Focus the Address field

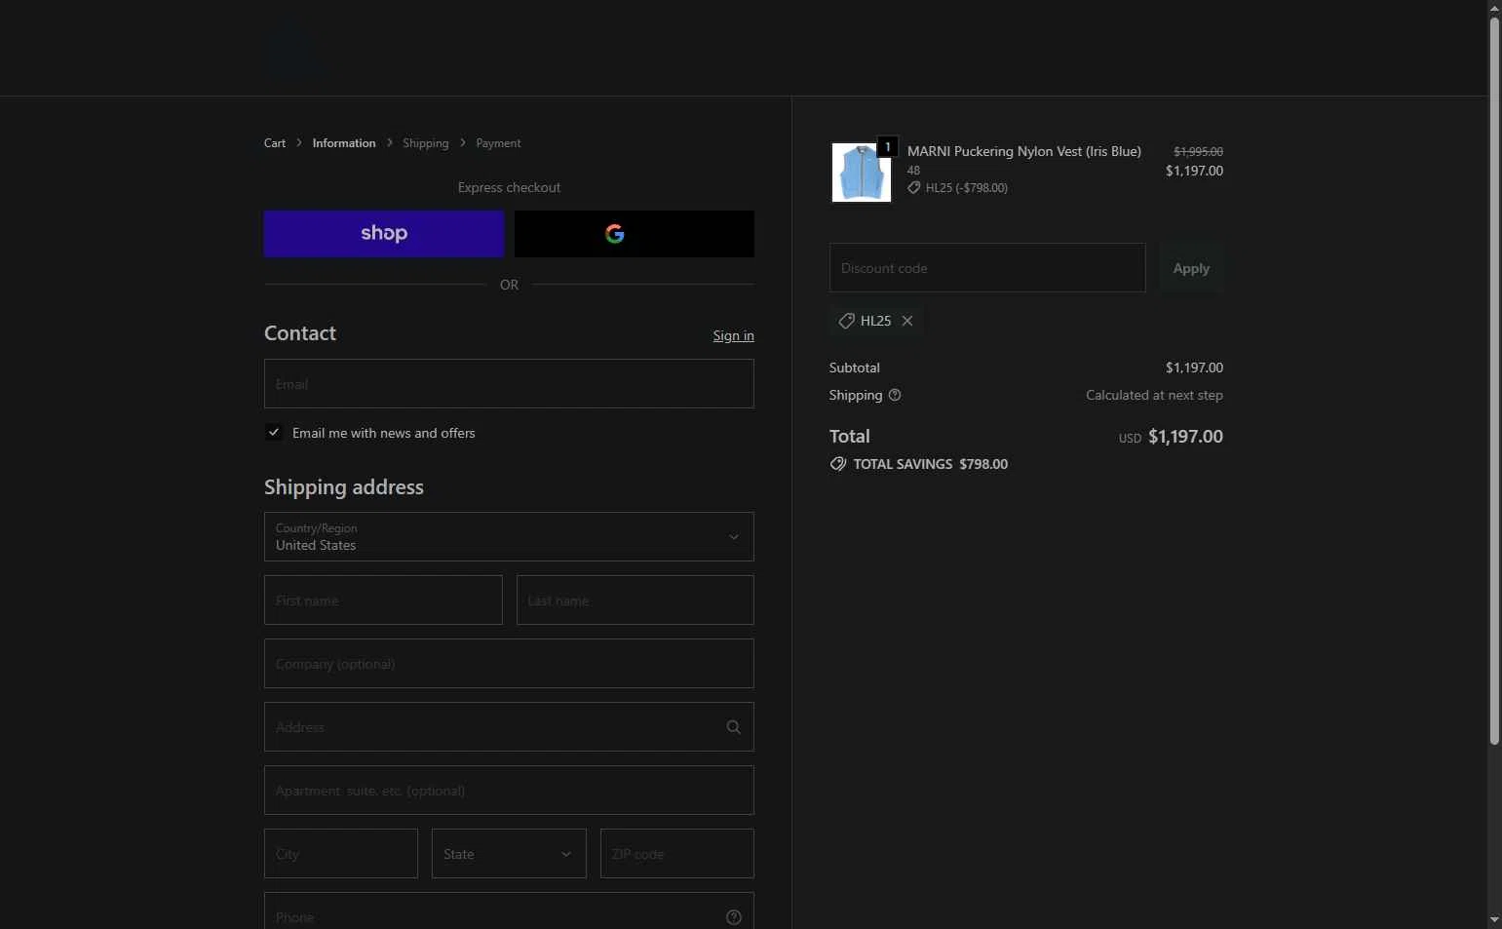point(509,727)
